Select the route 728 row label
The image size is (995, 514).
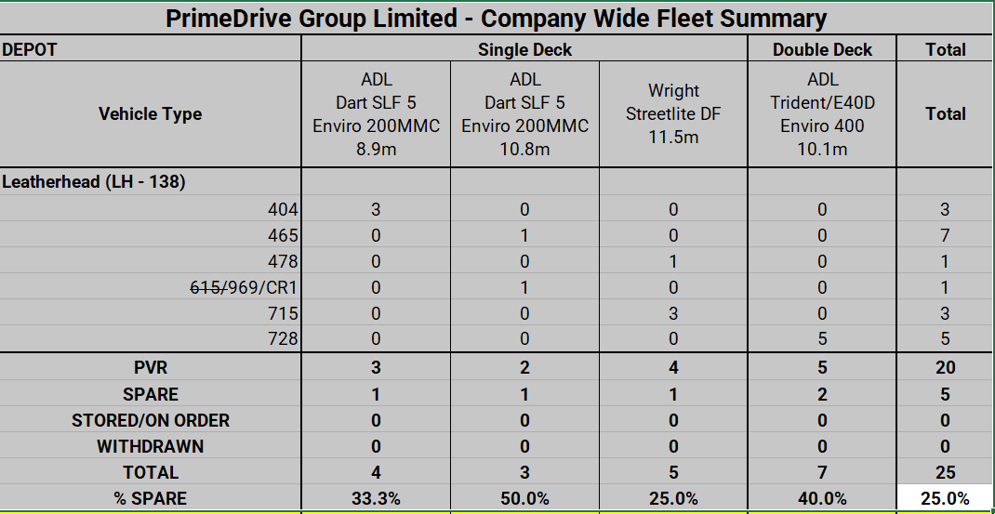pyautogui.click(x=283, y=340)
